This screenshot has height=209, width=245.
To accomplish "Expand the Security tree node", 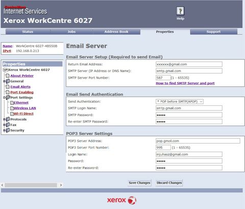I will [x=4, y=130].
